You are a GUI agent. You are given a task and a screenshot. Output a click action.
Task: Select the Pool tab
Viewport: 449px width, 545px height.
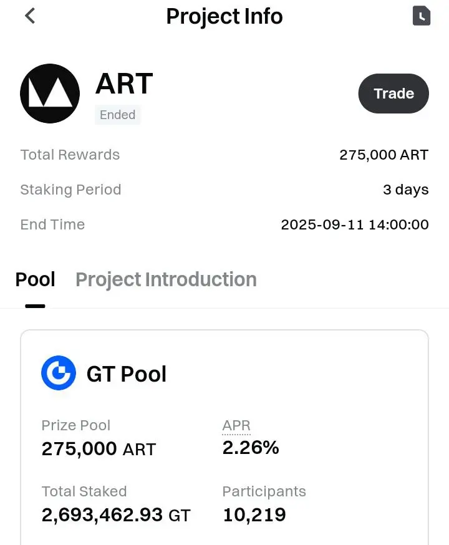[x=35, y=279]
